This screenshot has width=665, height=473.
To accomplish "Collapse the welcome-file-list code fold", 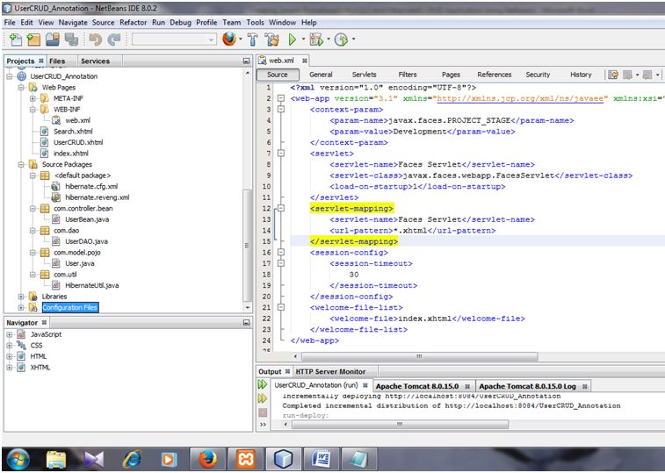I will (281, 308).
